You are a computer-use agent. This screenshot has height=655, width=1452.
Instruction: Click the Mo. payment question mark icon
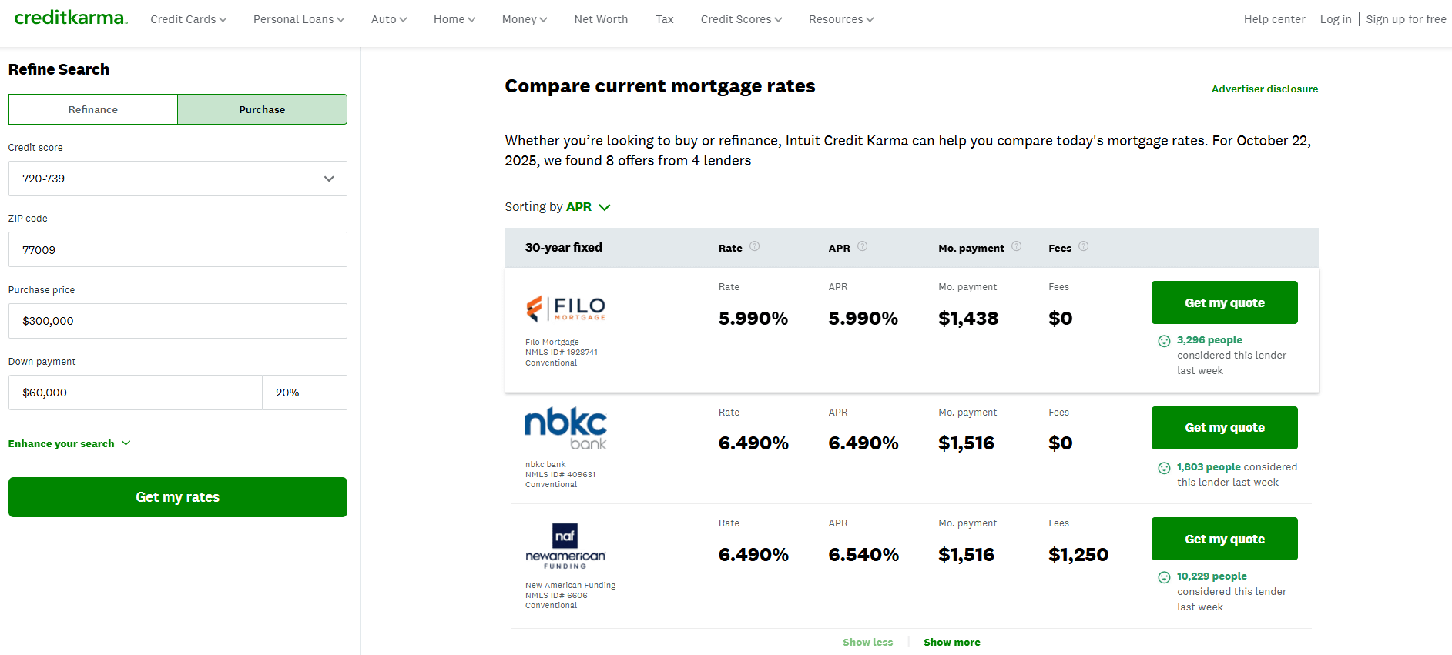pos(1016,246)
